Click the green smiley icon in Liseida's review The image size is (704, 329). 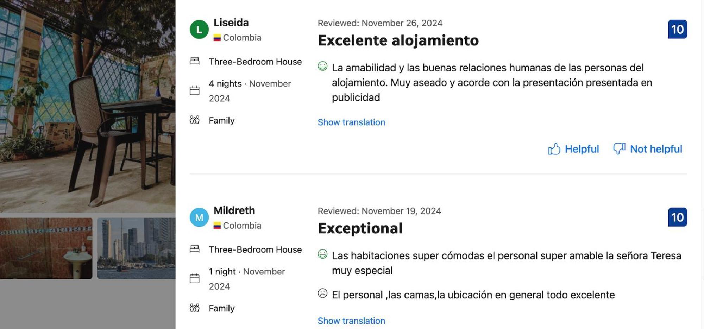[x=322, y=66]
